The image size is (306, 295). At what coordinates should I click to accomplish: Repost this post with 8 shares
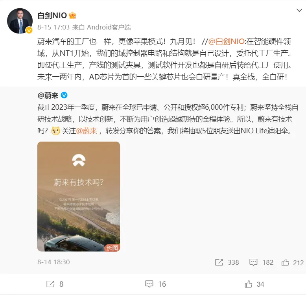(55, 284)
